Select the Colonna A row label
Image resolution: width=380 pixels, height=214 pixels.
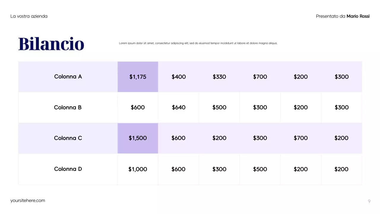click(x=68, y=77)
